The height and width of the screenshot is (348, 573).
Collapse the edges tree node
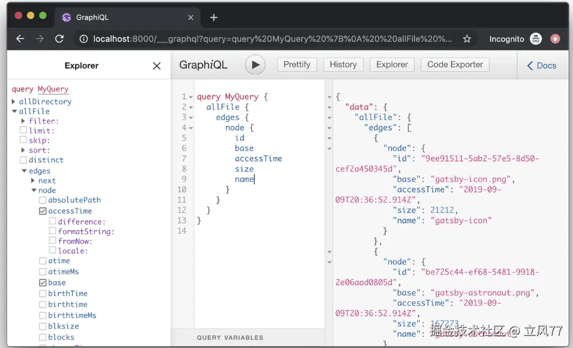(24, 171)
